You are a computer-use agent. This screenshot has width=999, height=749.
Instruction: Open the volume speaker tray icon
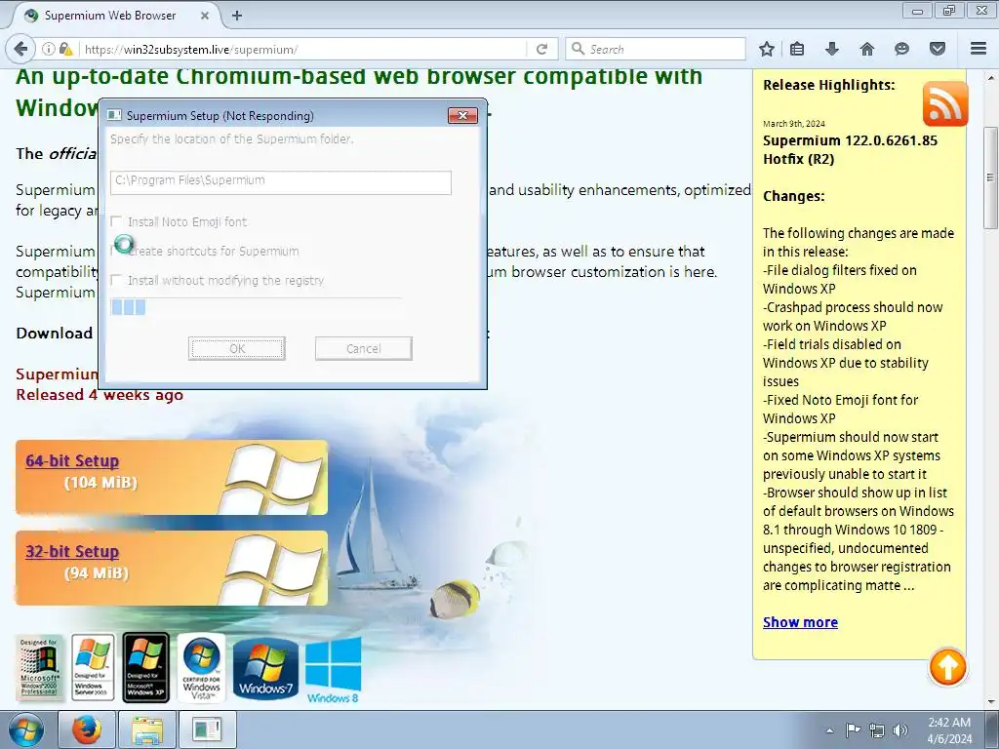900,730
